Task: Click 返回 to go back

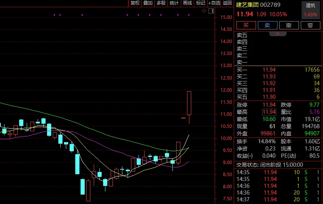Action: [x=227, y=3]
